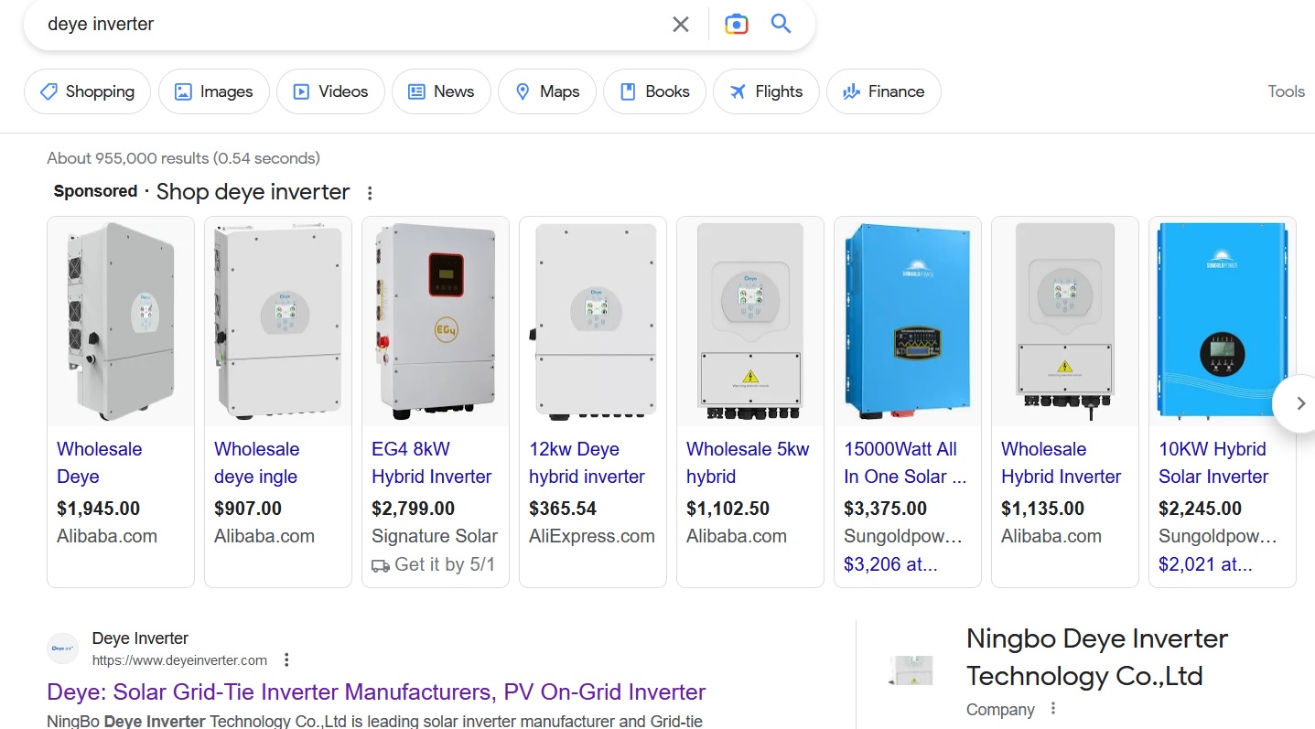
Task: Click the magnifying glass search icon
Action: pyautogui.click(x=781, y=24)
